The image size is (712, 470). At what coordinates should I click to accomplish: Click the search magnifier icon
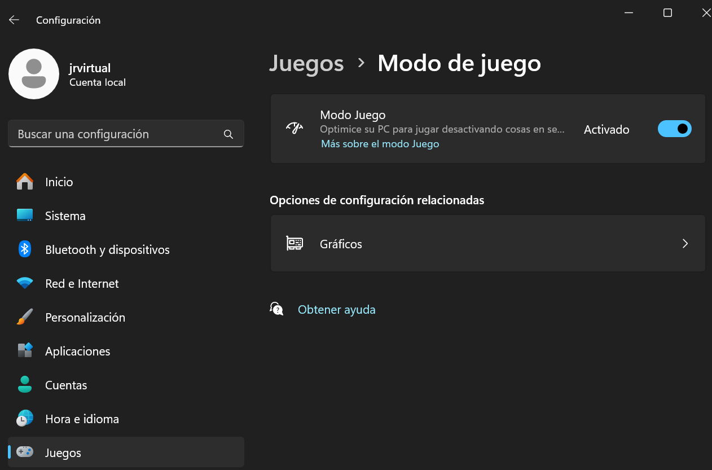228,134
